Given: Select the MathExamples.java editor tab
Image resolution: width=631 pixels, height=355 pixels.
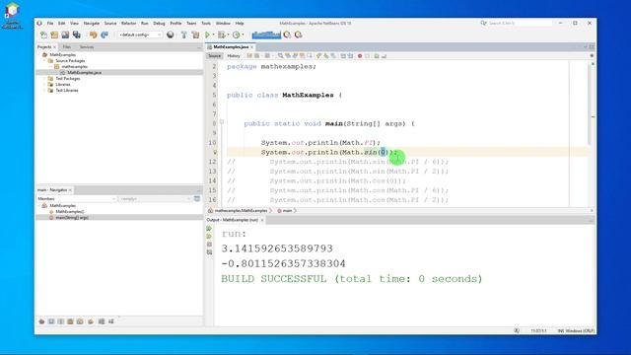Looking at the screenshot, I should tap(231, 47).
